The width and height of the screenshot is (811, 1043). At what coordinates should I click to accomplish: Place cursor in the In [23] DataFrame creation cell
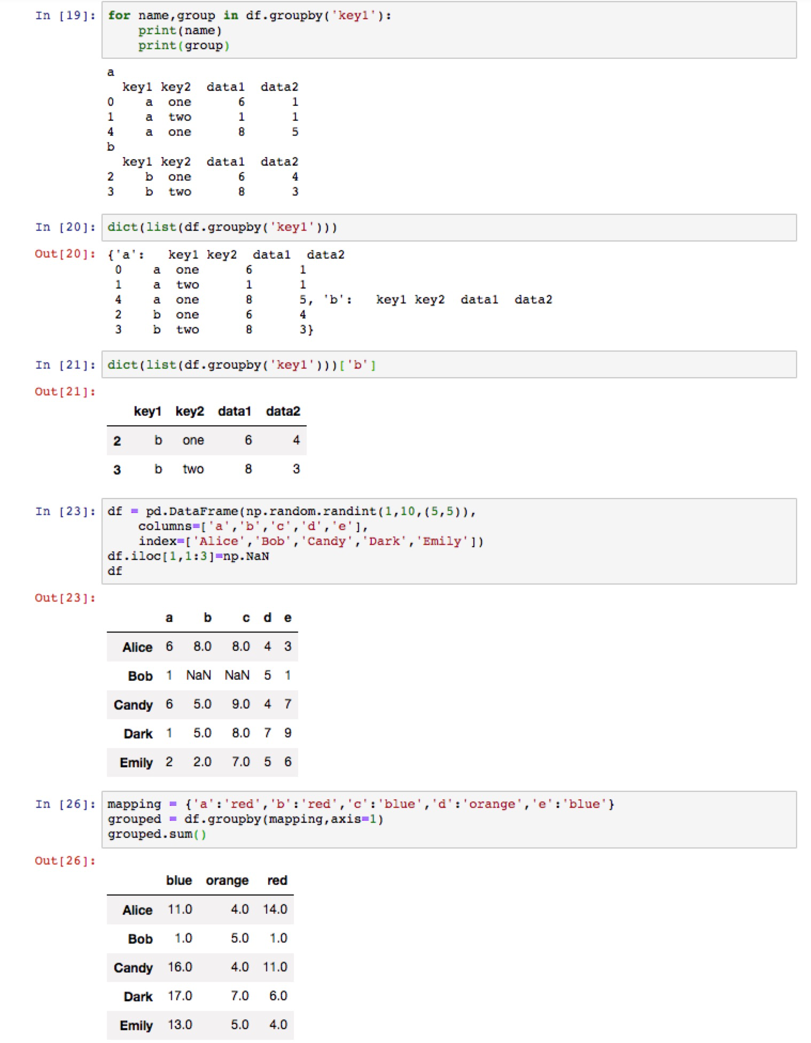pos(449,541)
